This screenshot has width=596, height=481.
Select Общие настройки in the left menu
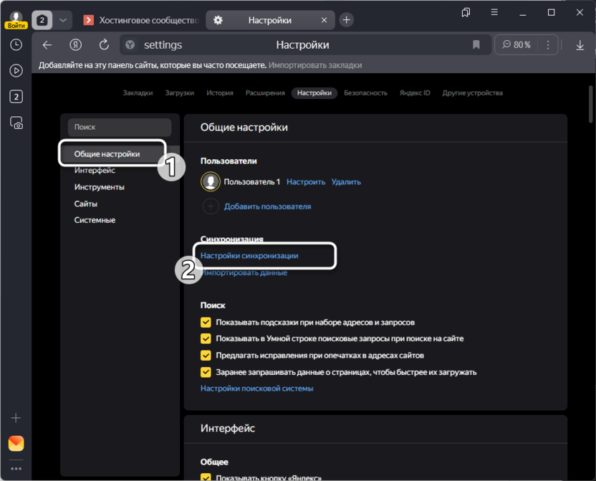(107, 154)
